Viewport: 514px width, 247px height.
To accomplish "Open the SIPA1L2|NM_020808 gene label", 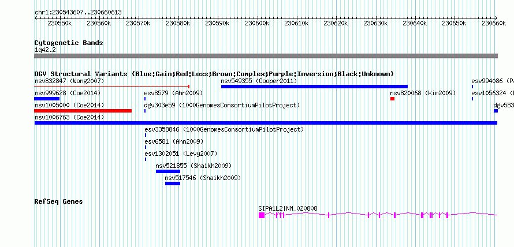I will click(x=288, y=208).
